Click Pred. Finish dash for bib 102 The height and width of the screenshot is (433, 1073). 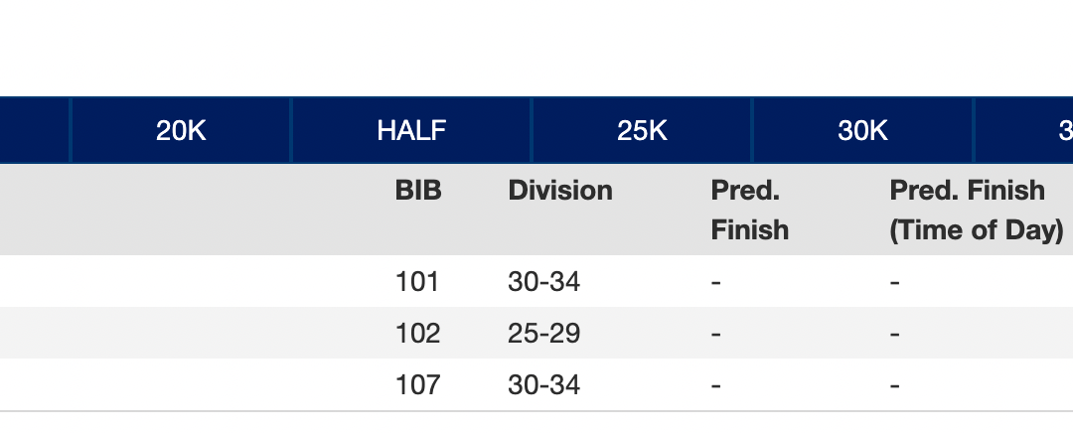tap(715, 334)
